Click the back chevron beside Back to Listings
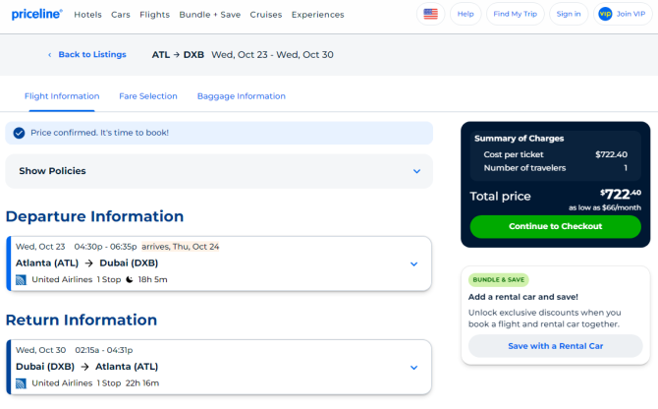Image resolution: width=658 pixels, height=409 pixels. point(49,55)
